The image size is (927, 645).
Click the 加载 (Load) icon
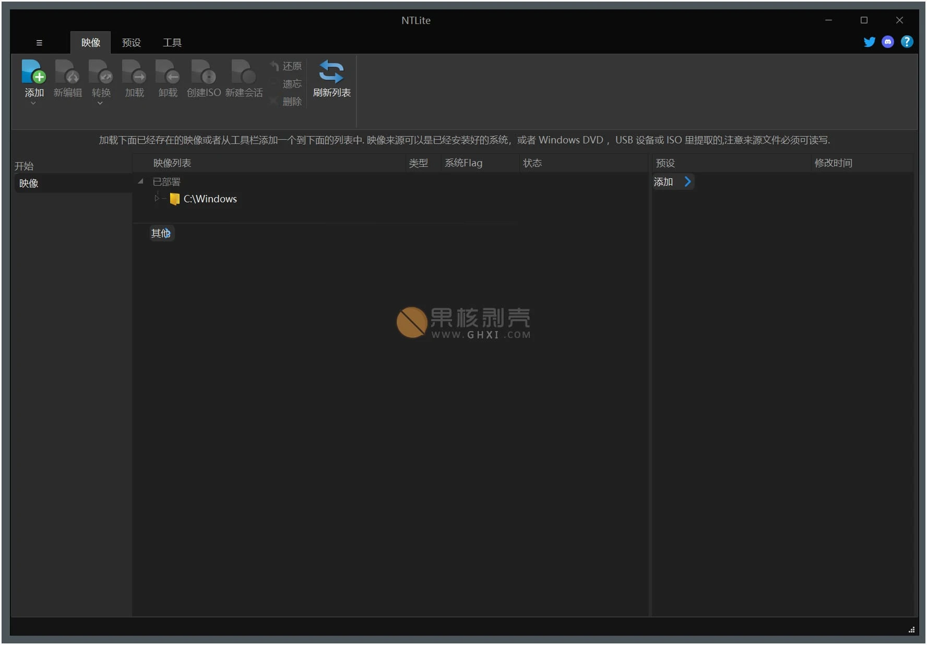pos(134,72)
